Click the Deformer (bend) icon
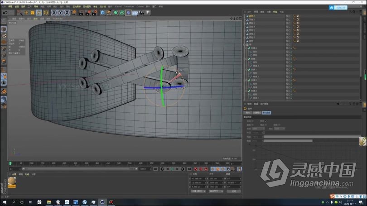 [128, 13]
